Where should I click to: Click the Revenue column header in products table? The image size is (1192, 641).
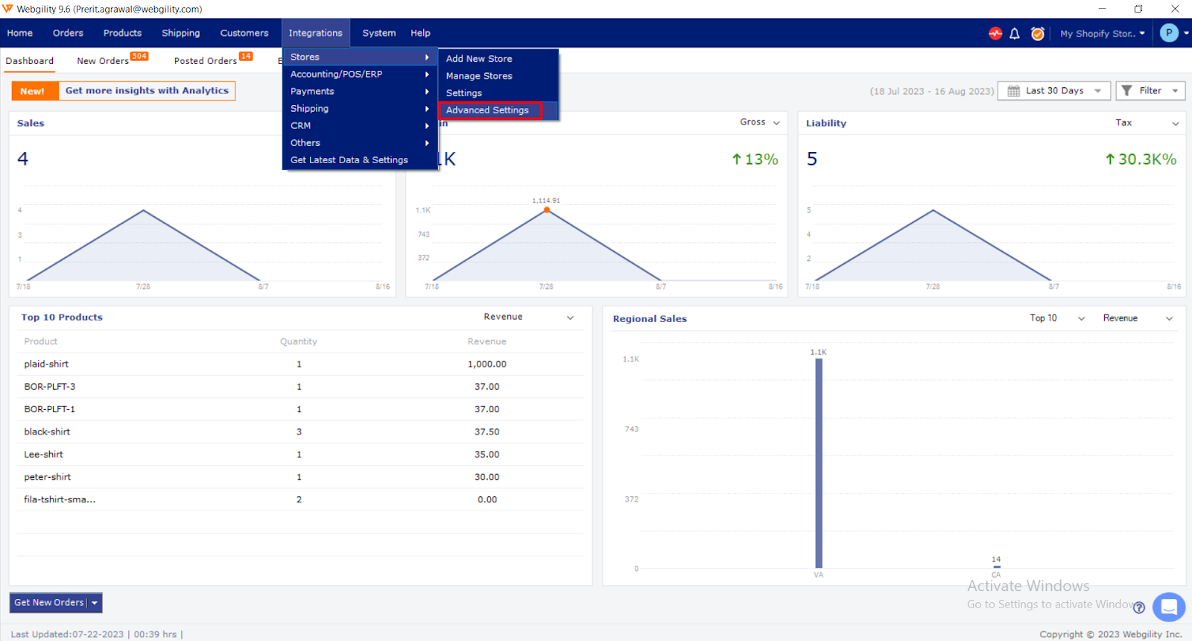(x=487, y=341)
